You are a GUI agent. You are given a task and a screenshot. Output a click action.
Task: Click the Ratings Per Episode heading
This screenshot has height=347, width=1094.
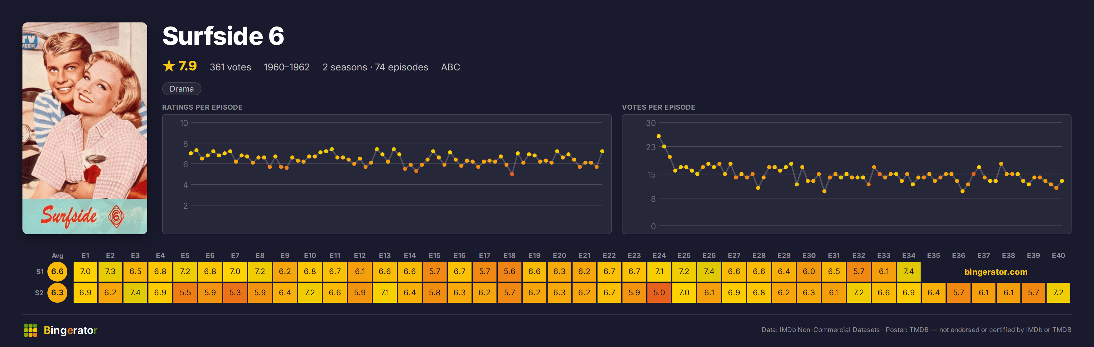point(202,107)
